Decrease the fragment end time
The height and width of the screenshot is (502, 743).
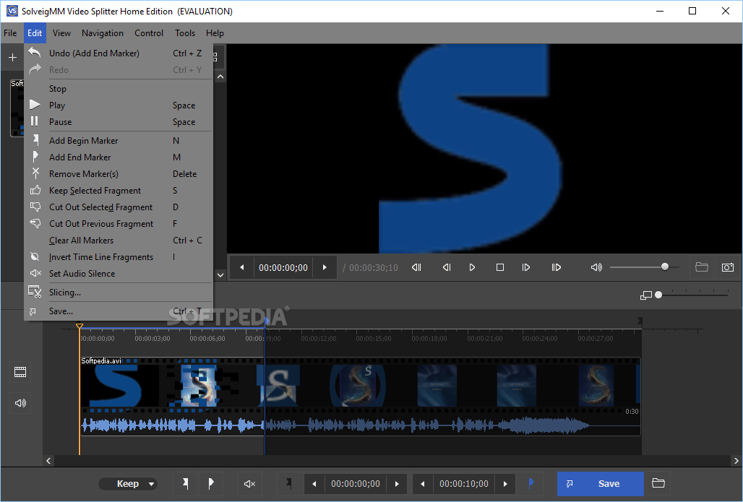(x=423, y=484)
